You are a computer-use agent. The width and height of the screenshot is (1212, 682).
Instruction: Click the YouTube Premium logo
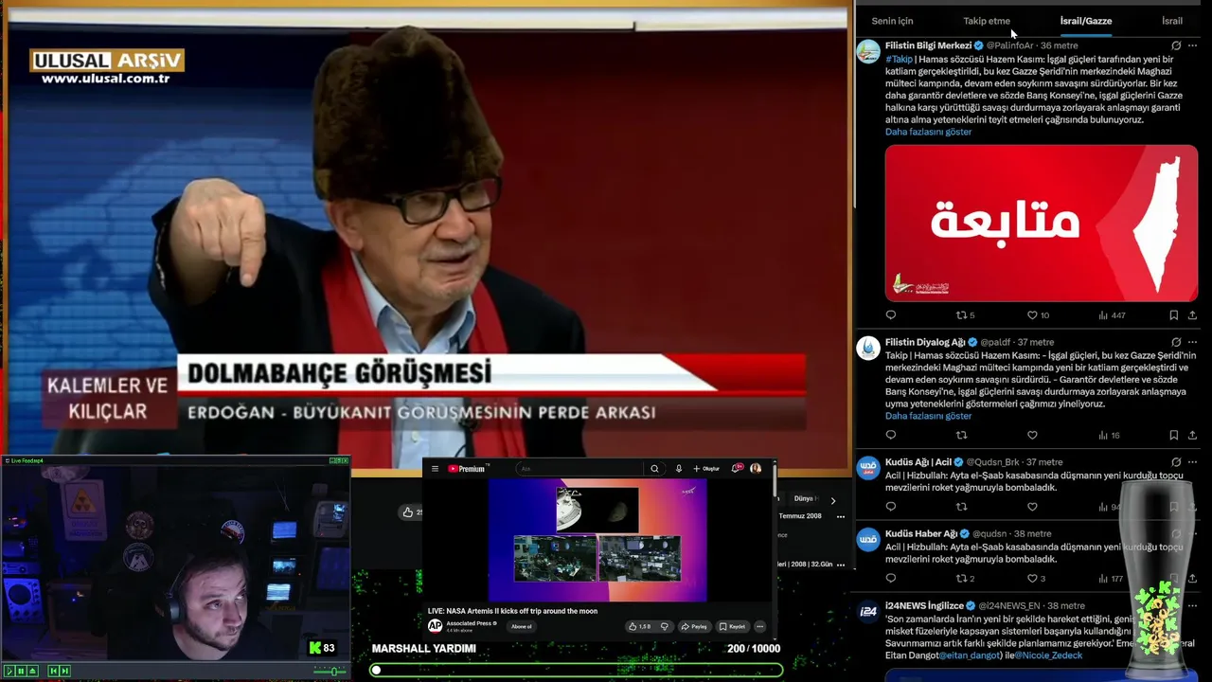(467, 469)
